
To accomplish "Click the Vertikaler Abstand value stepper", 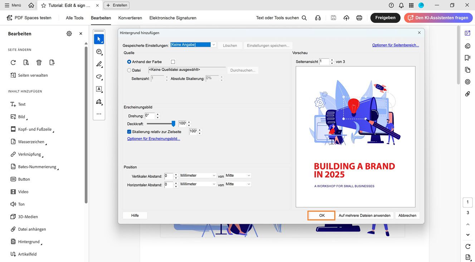I will (x=176, y=176).
